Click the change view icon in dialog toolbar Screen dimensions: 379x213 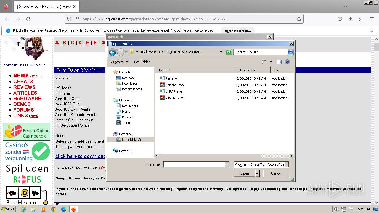click(x=264, y=62)
